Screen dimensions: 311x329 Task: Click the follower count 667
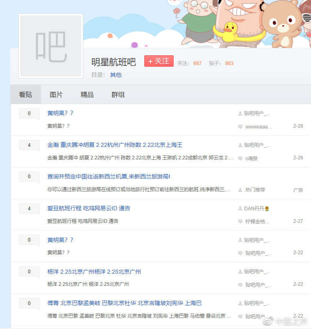(x=197, y=63)
